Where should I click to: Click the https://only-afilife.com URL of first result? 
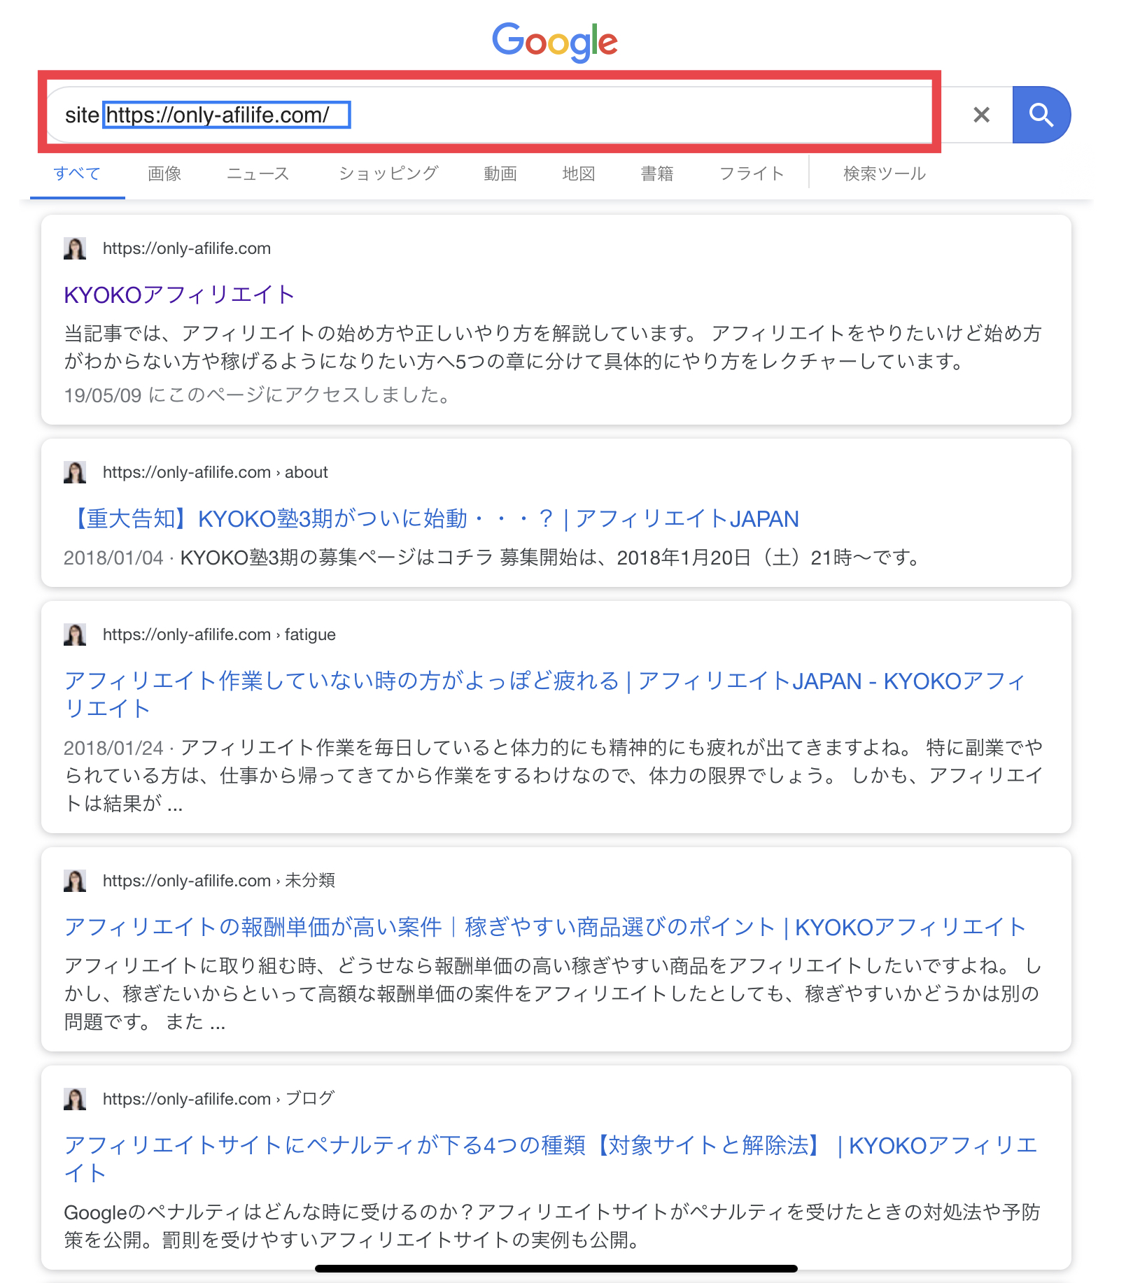click(187, 248)
